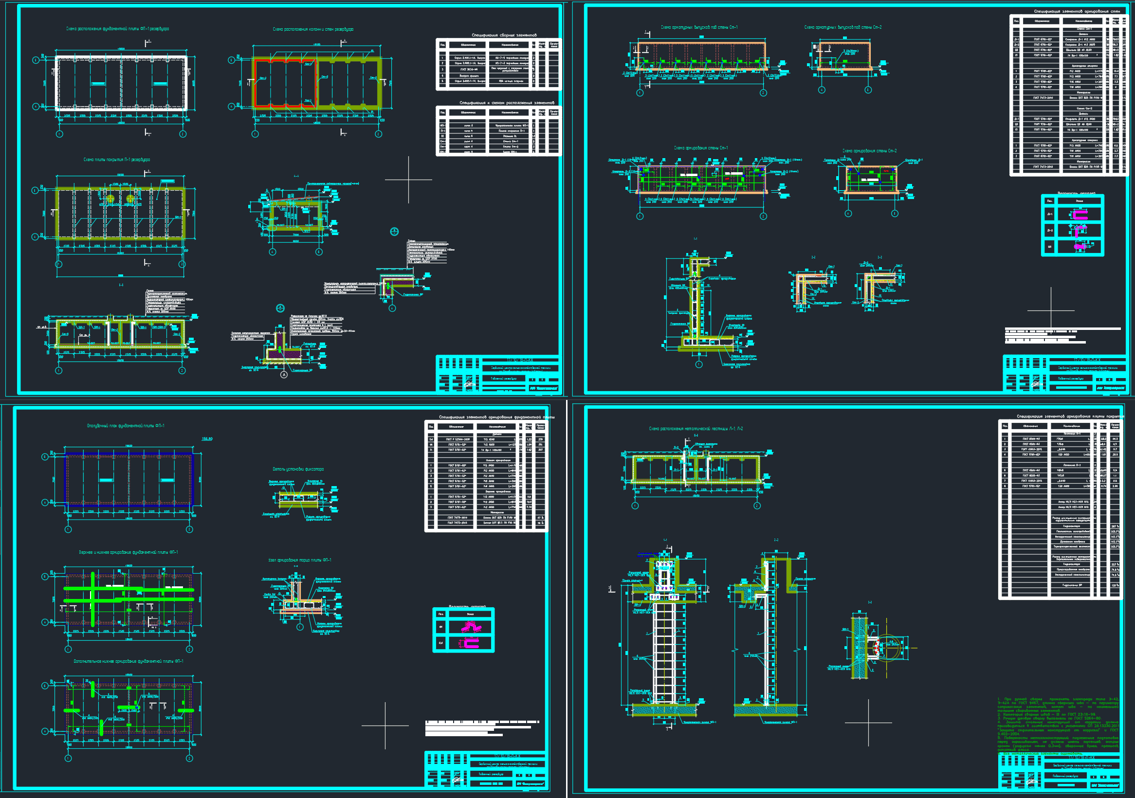Select title 'Схема армирования стены Ст-2'
This screenshot has width=1135, height=798.
(x=870, y=151)
